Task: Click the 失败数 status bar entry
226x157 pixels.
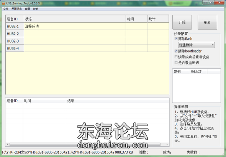Action: pyautogui.click(x=193, y=152)
